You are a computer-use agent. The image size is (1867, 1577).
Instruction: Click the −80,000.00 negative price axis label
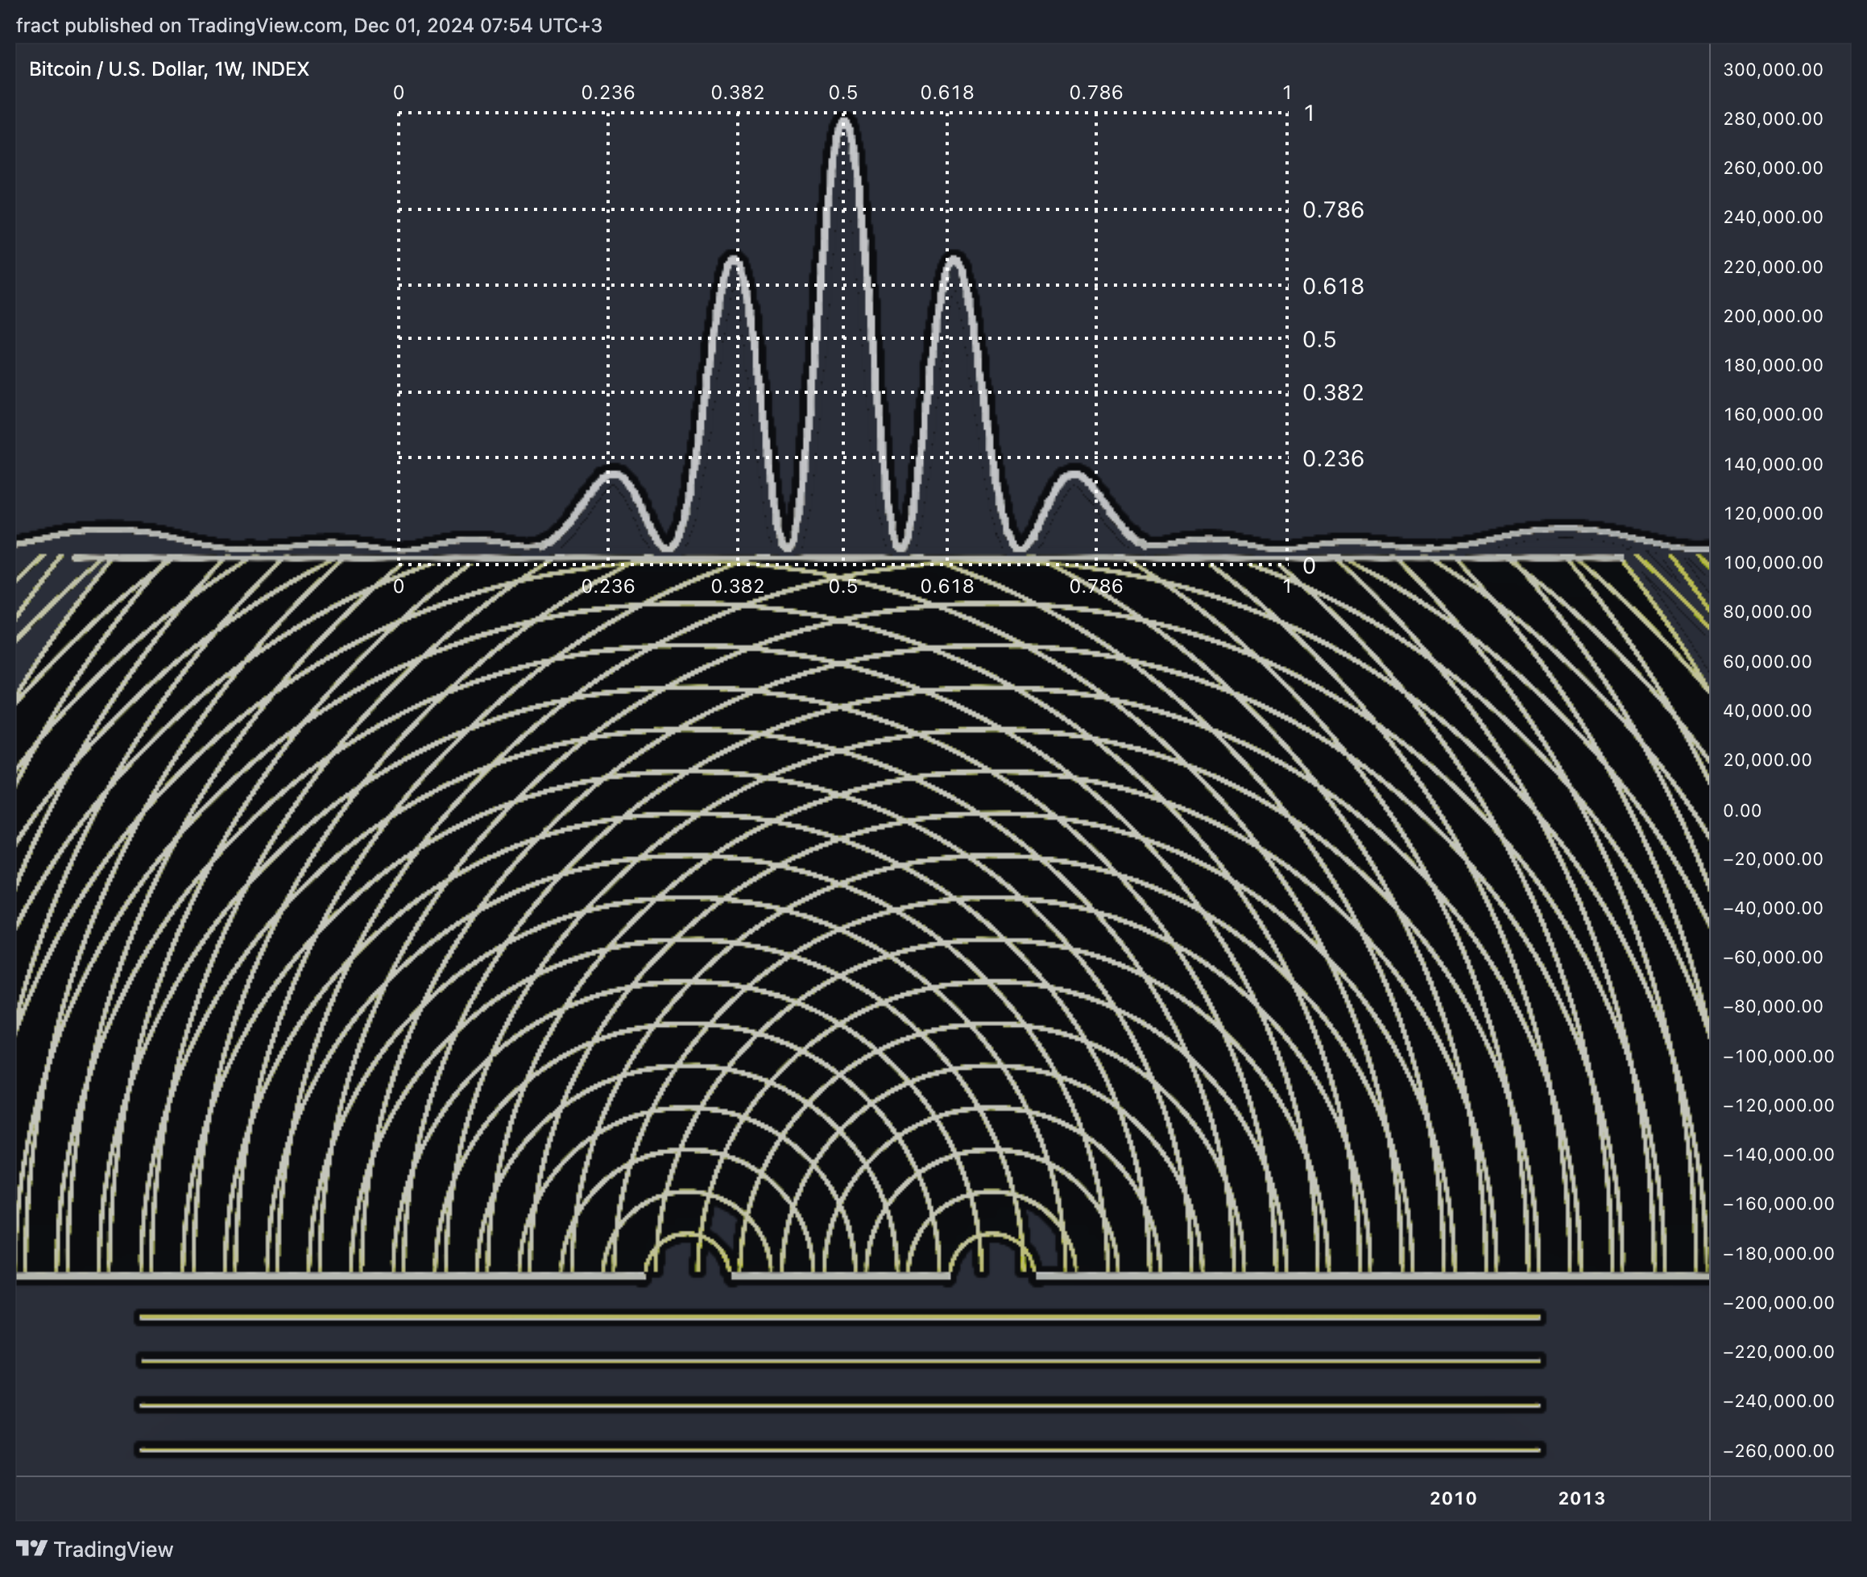1773,1008
